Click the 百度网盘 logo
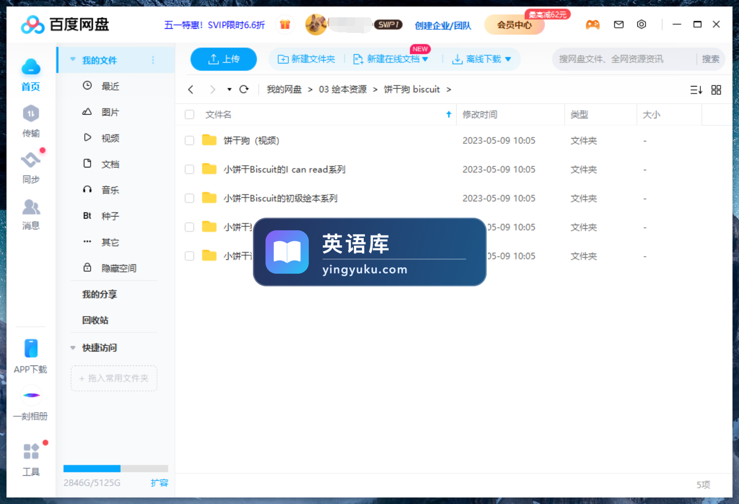The image size is (739, 504). click(65, 25)
